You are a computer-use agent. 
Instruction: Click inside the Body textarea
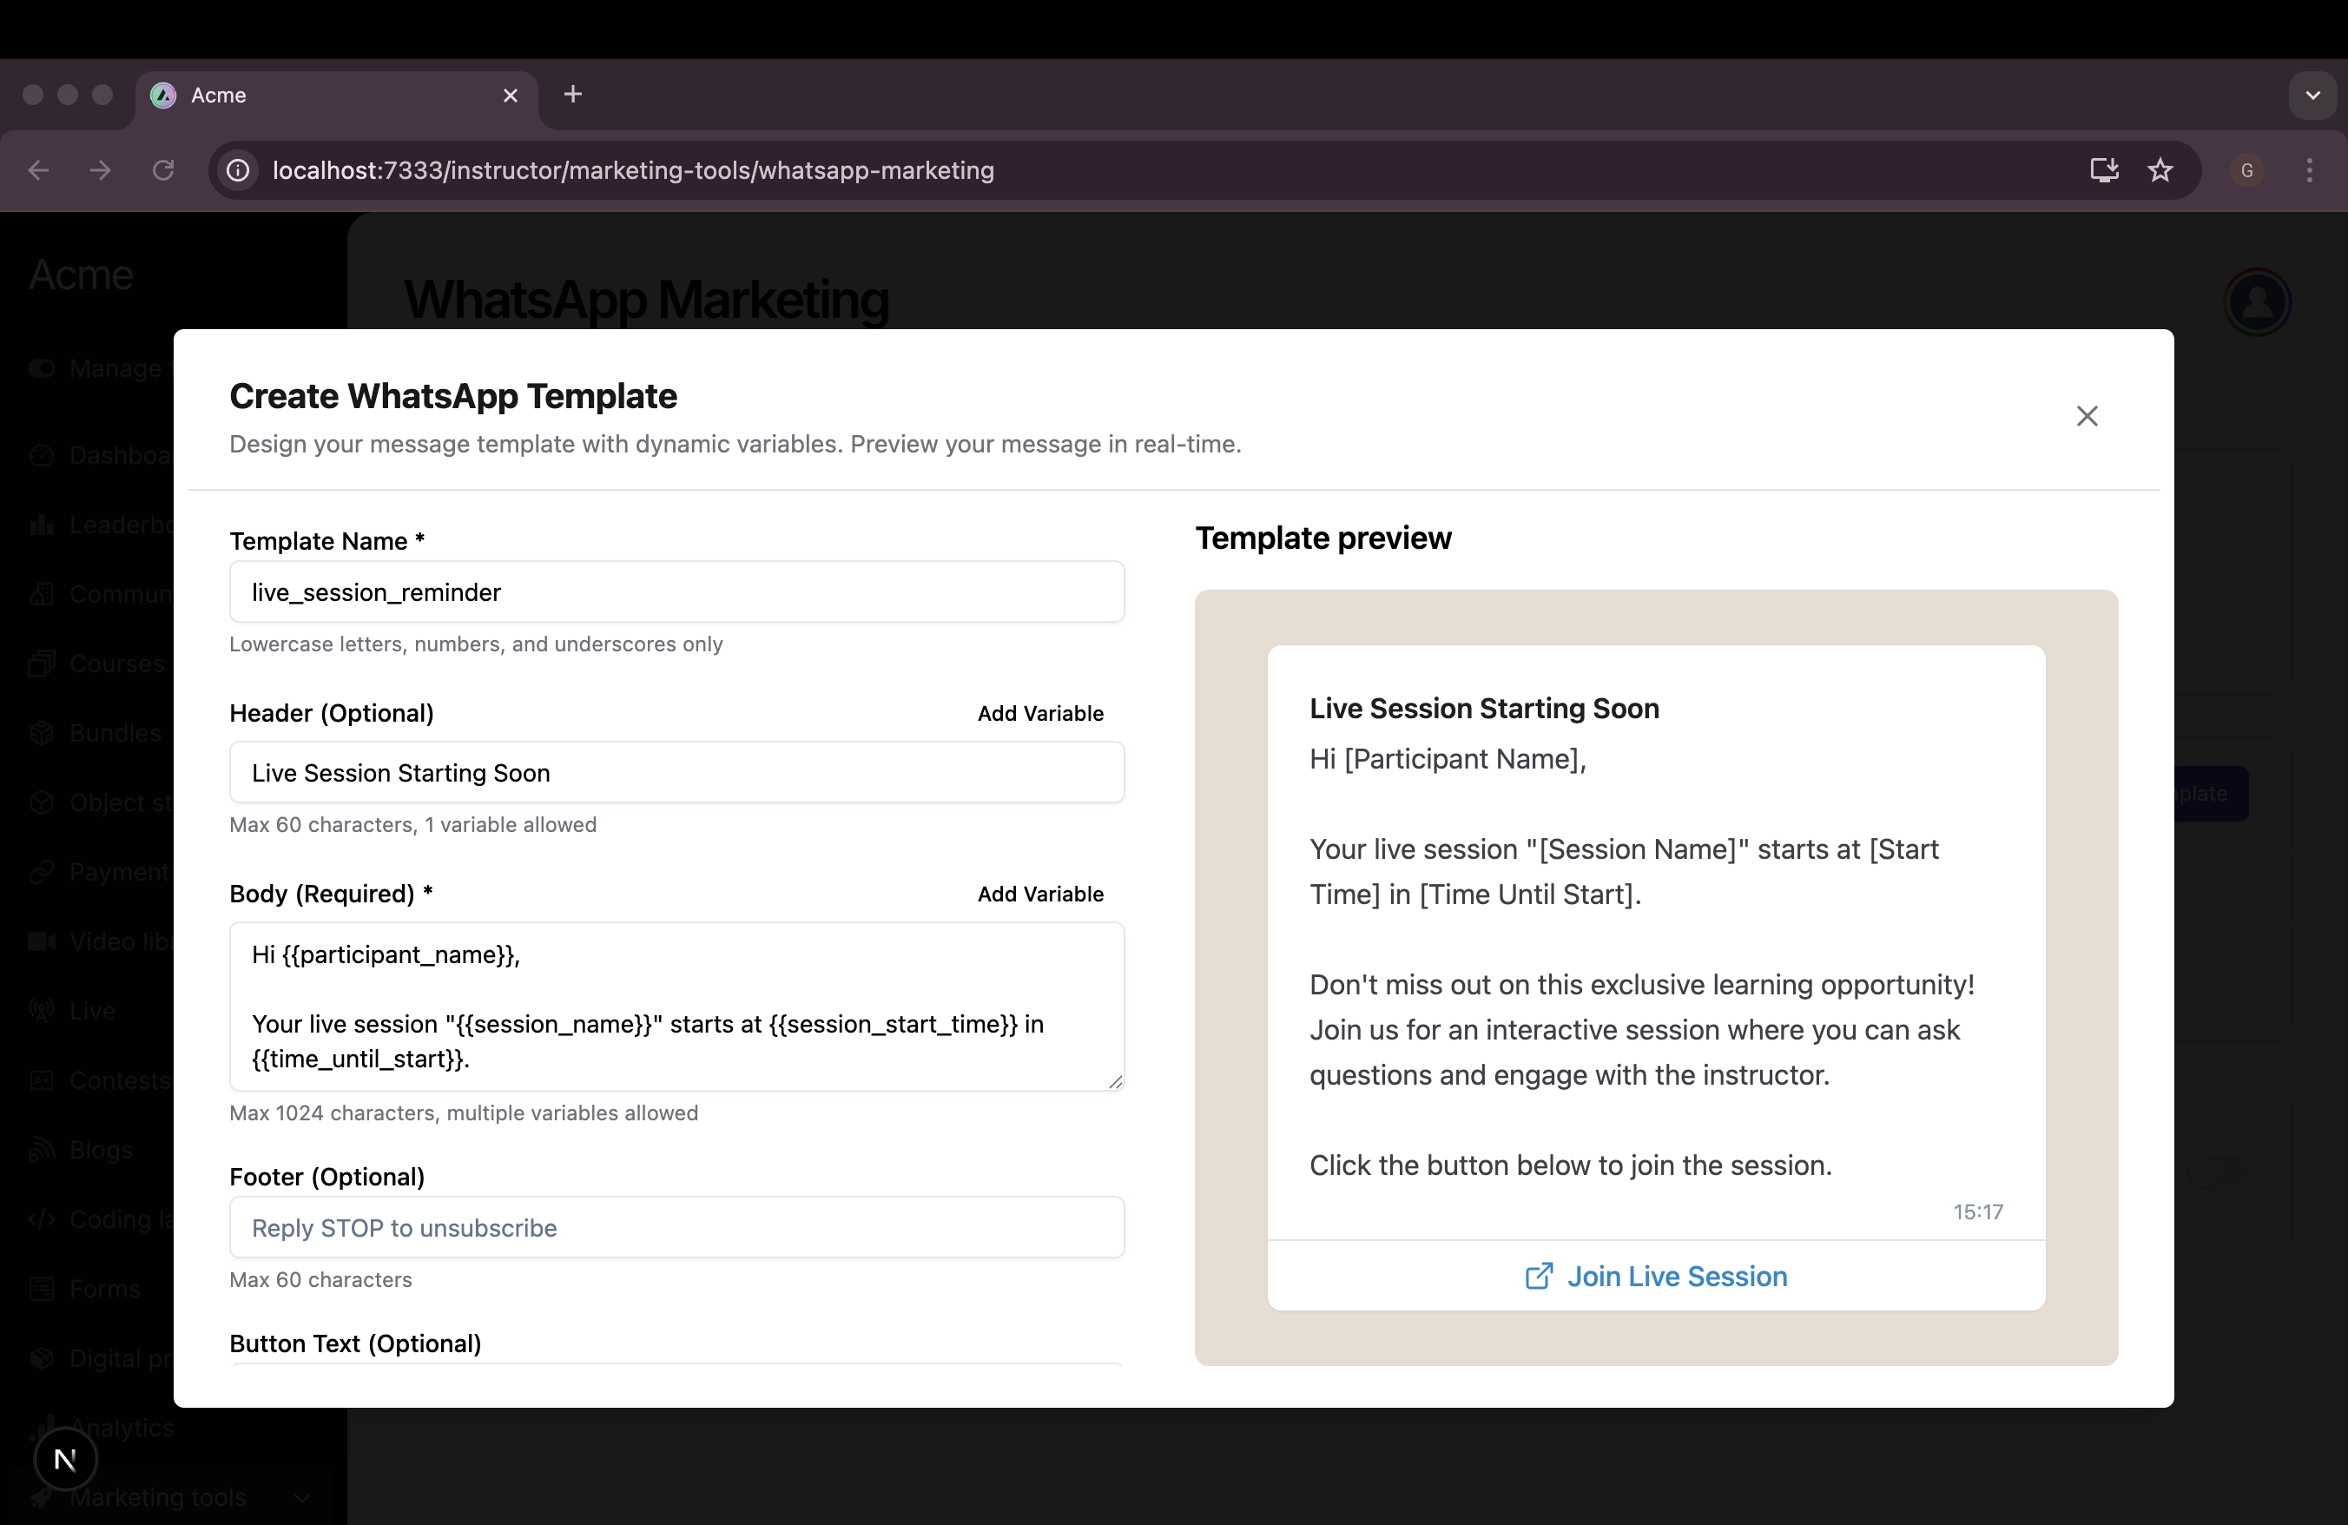(x=676, y=1007)
